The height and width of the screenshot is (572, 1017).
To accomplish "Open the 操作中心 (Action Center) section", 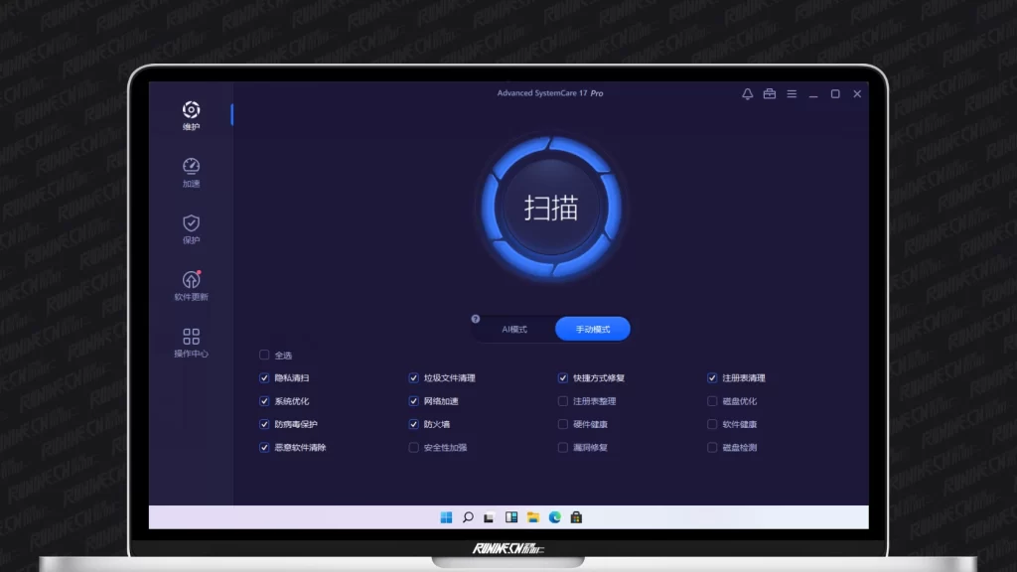I will pyautogui.click(x=191, y=342).
